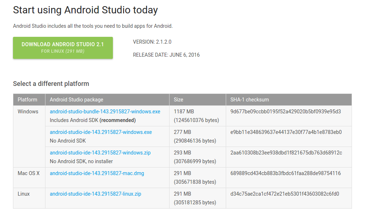Click checksum e9bb11e348639637e44137e30f77a4b1e8783eb0
This screenshot has width=383, height=222.
tap(286, 132)
